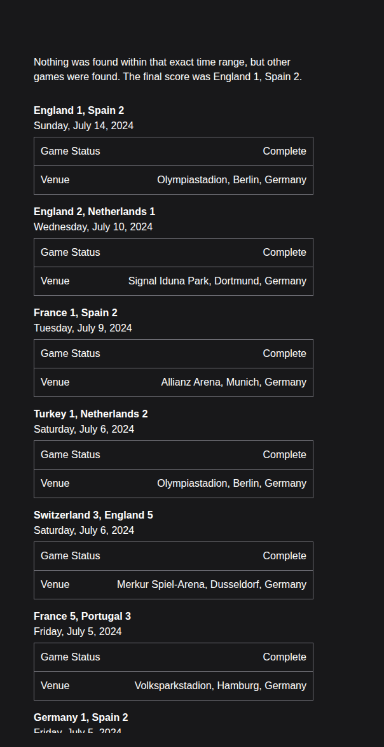Click the France 5, Portugal 3 heading
This screenshot has height=747, width=384.
(x=82, y=616)
